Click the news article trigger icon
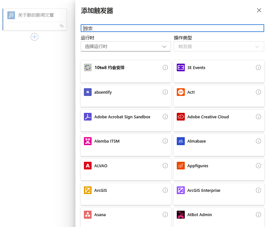 [11, 15]
